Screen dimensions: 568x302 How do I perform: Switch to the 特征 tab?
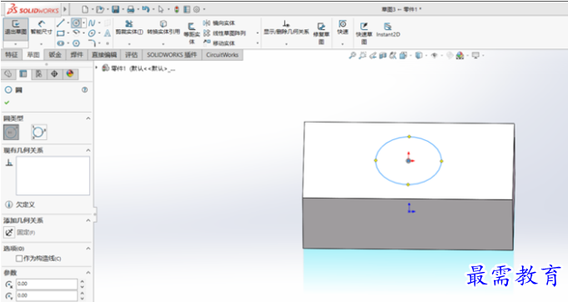point(12,55)
